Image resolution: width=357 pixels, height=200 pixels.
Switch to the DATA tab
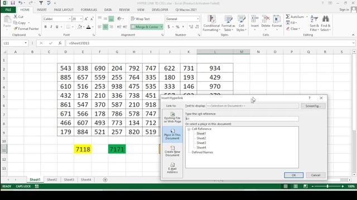[x=108, y=10]
